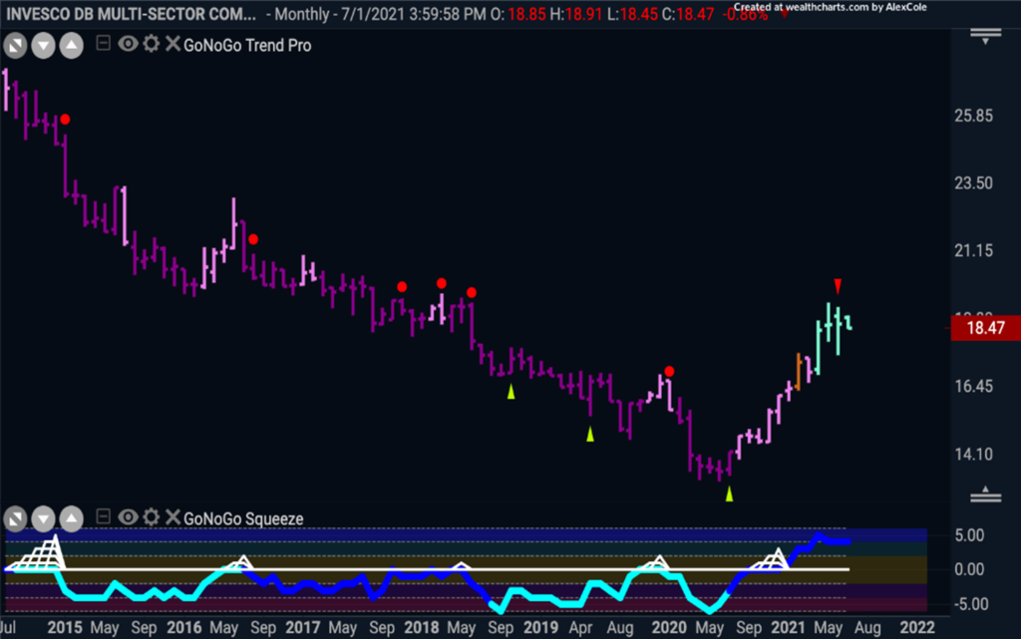Screen dimensions: 1021x639
Task: Click the 2022 label on time axis
Action: [x=917, y=627]
